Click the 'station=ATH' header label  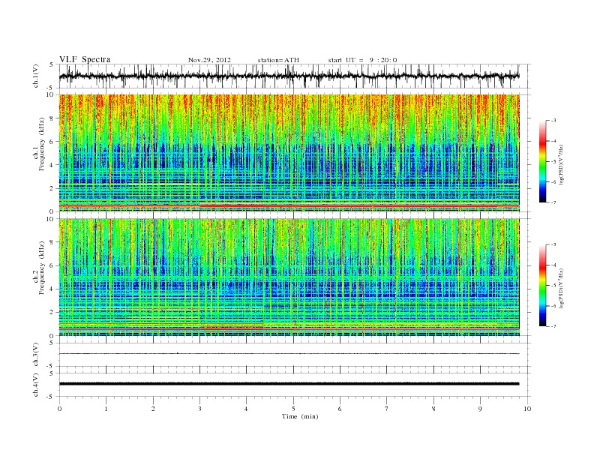coord(278,60)
